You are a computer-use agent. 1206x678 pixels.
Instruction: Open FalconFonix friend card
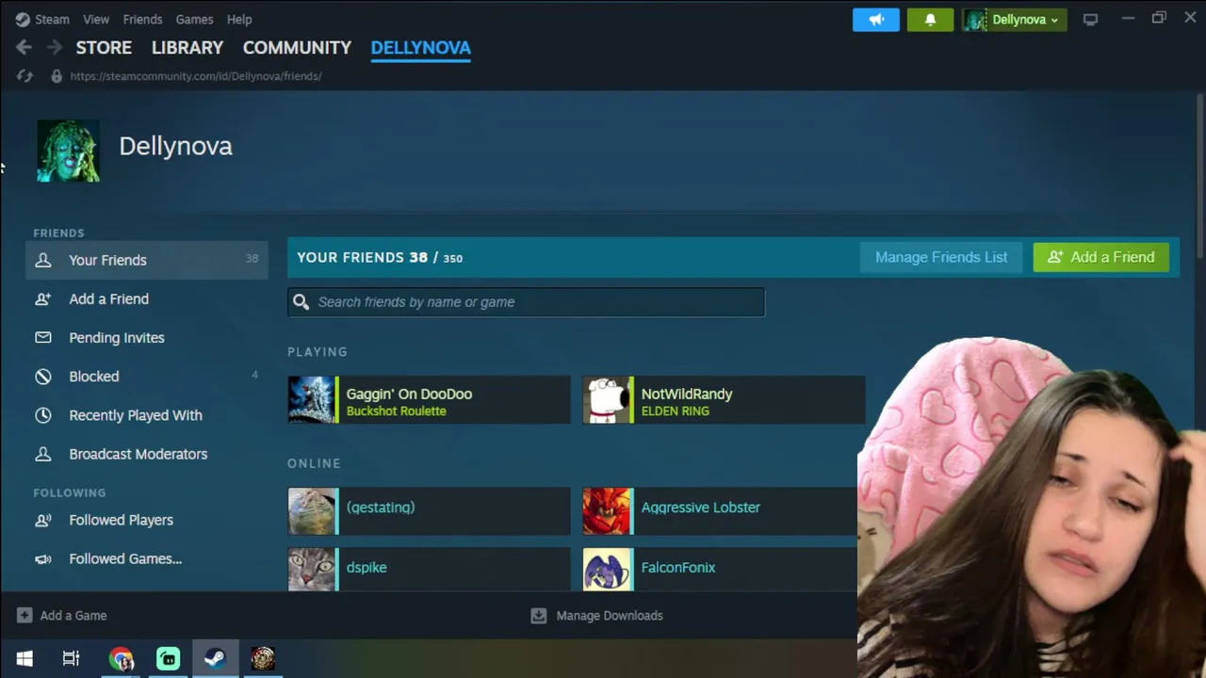coord(721,569)
